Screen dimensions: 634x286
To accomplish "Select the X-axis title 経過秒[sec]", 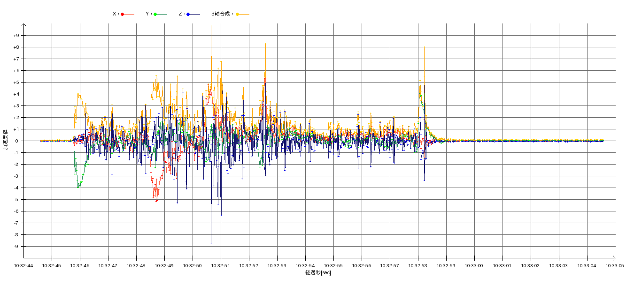I will (x=318, y=272).
